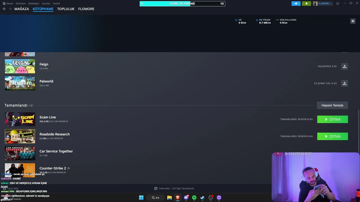The width and height of the screenshot is (360, 202).
Task: Open Brave browser from taskbar
Action: (178, 198)
